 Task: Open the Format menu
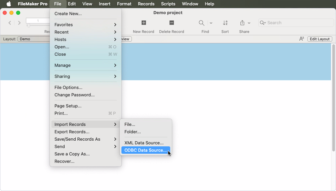[124, 4]
